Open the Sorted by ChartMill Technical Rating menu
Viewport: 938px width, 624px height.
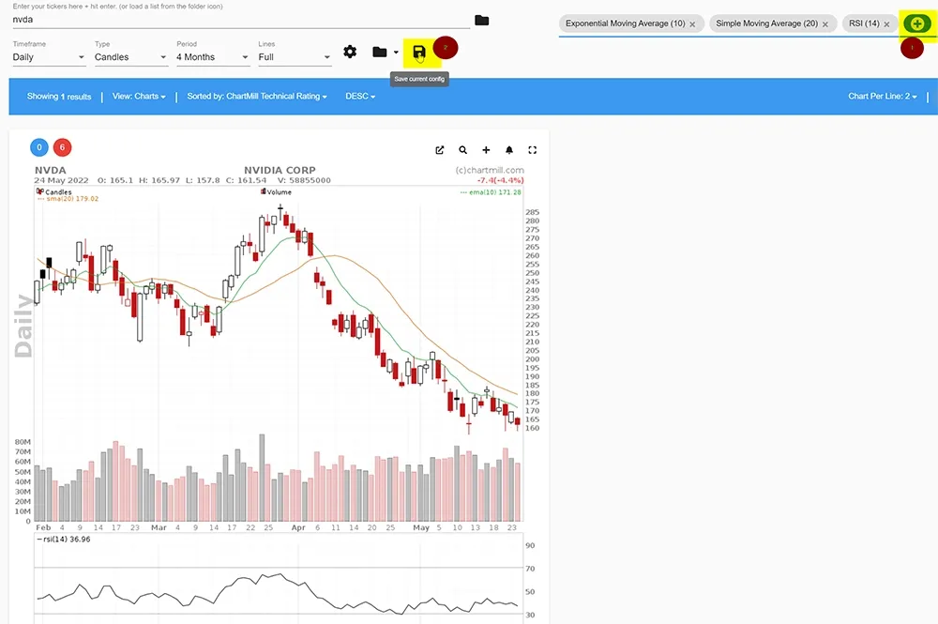(257, 97)
